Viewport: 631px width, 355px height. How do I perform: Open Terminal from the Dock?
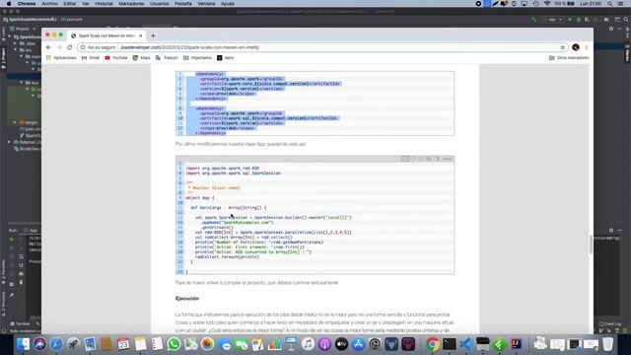tap(450, 344)
